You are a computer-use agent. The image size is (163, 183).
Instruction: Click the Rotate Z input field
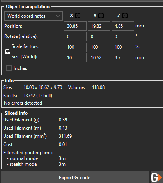123,37
